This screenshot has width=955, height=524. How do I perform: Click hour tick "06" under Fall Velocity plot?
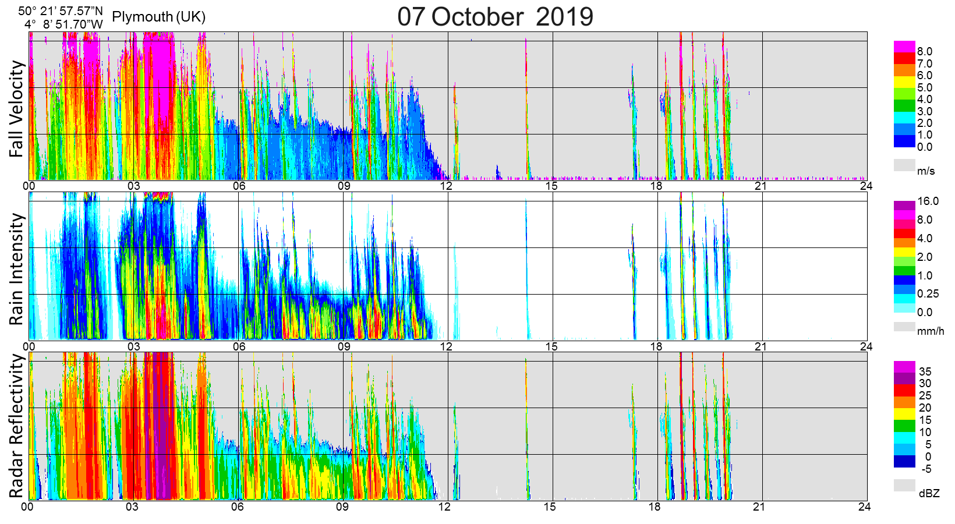239,186
